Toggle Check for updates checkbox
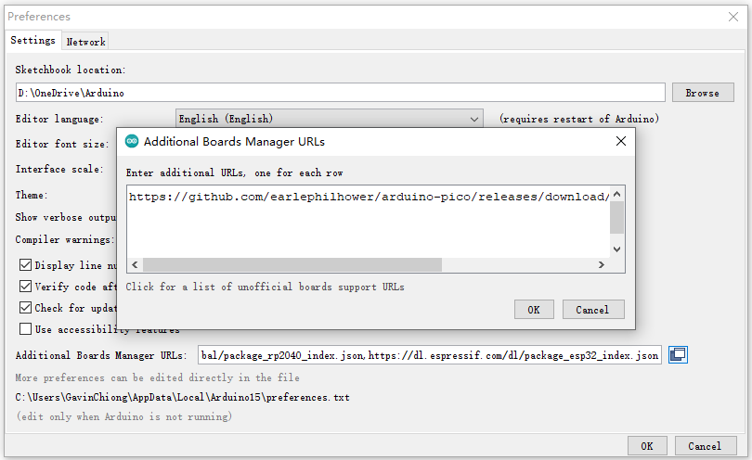This screenshot has width=752, height=460. click(25, 308)
